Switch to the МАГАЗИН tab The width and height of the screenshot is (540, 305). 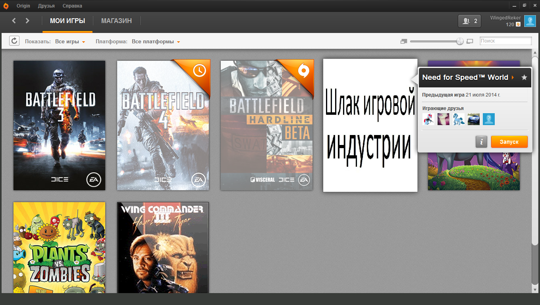(116, 21)
